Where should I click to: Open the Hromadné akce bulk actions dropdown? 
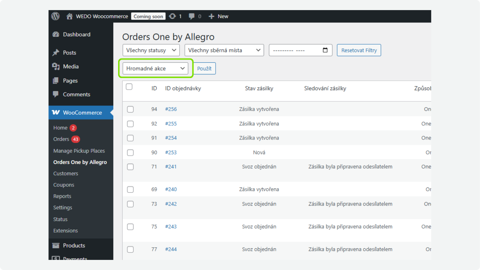pyautogui.click(x=155, y=68)
